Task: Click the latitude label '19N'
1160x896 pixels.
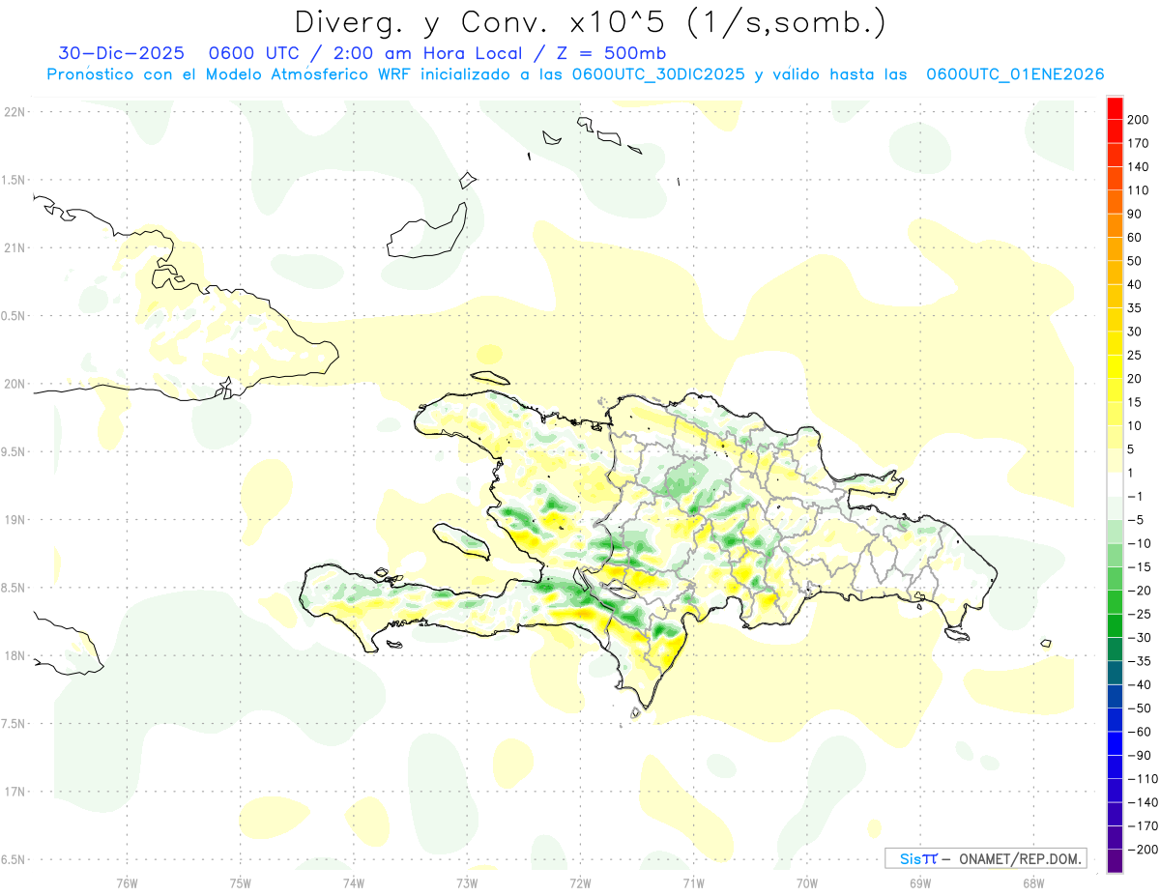Action: point(14,520)
